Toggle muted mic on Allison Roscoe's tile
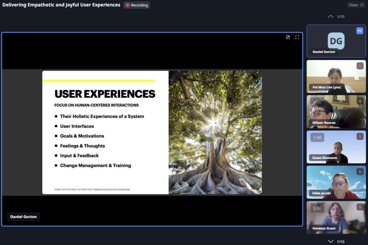 click(360, 101)
